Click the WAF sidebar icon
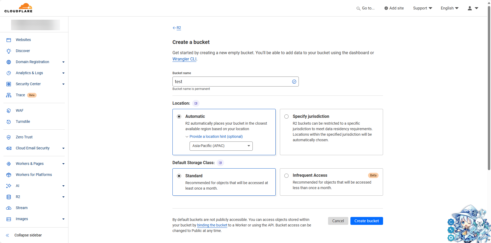The width and height of the screenshot is (491, 243). click(9, 111)
